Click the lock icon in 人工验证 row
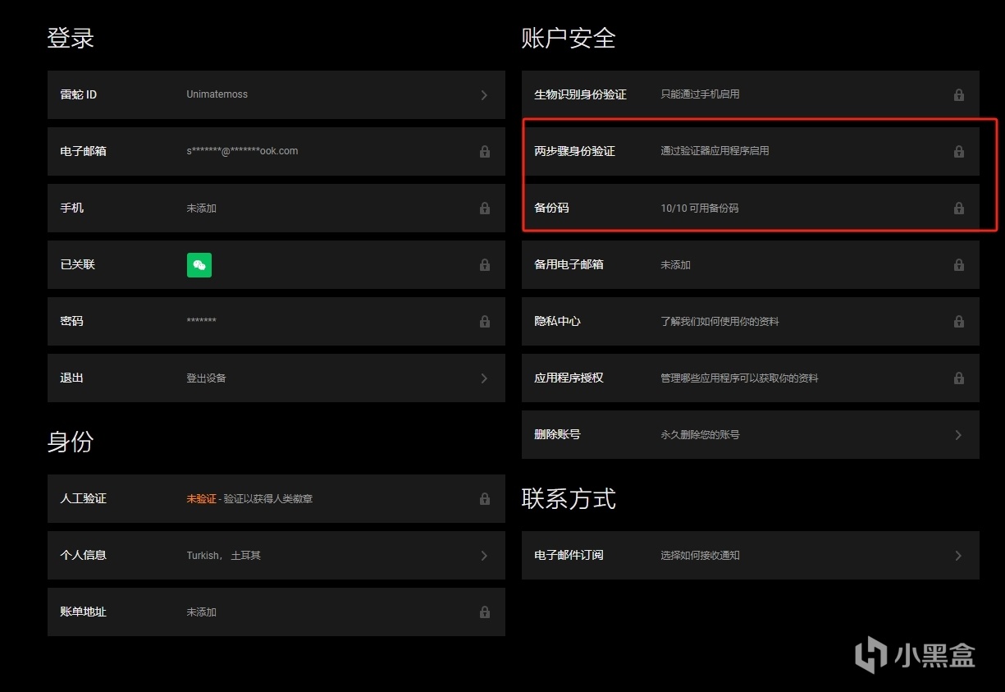The width and height of the screenshot is (1005, 692). [485, 498]
